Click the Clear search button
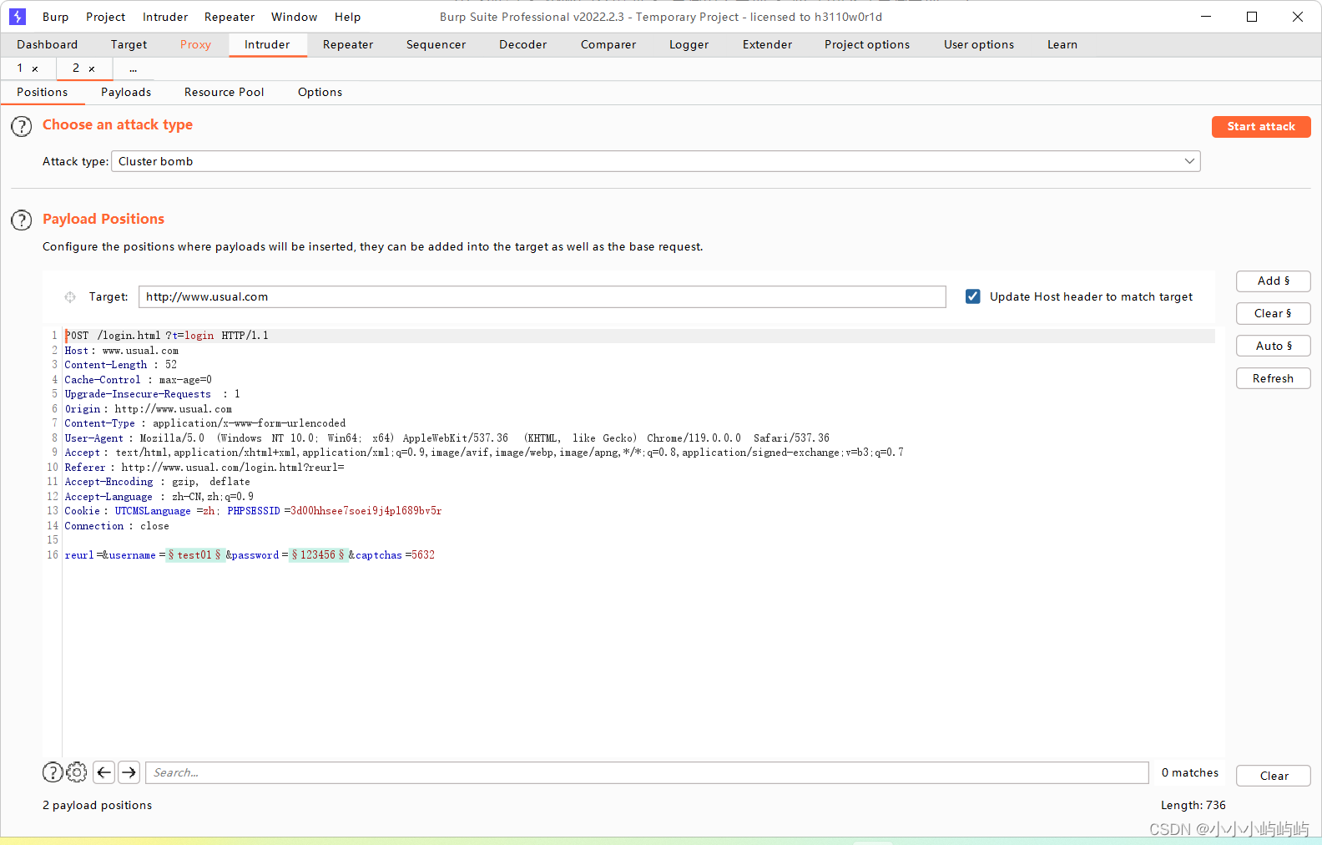Screen dimensions: 1322x845 (x=1273, y=776)
